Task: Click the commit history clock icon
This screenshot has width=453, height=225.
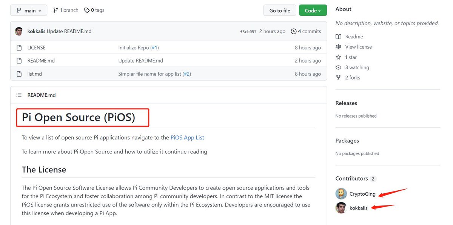Action: pos(293,31)
